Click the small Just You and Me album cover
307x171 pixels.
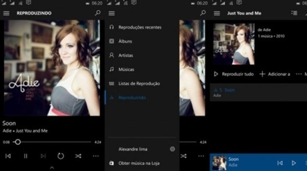pos(234,44)
